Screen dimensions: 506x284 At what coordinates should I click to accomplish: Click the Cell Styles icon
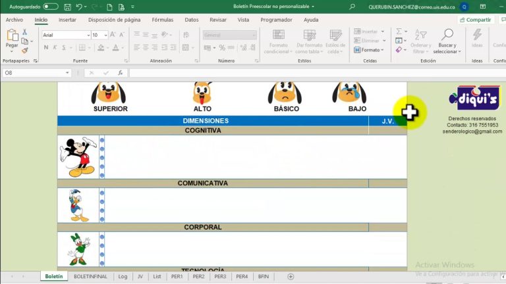coord(335,35)
